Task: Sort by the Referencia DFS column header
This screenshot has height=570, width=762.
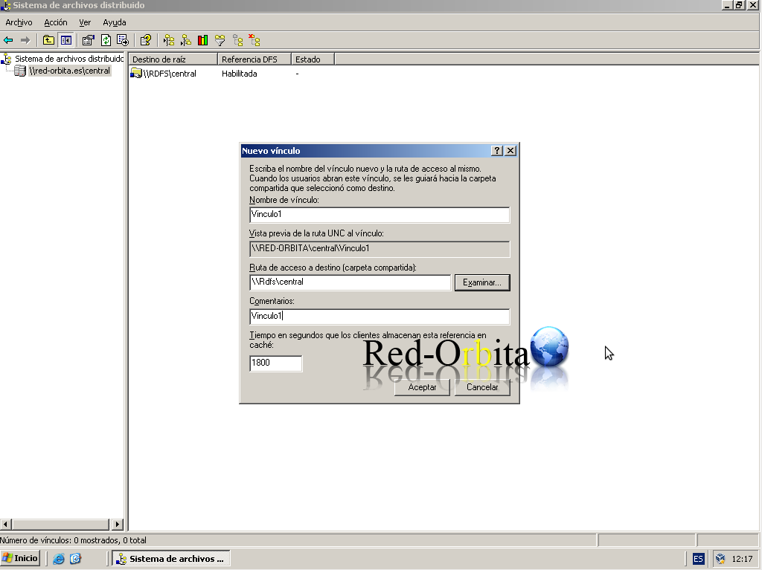Action: [254, 59]
